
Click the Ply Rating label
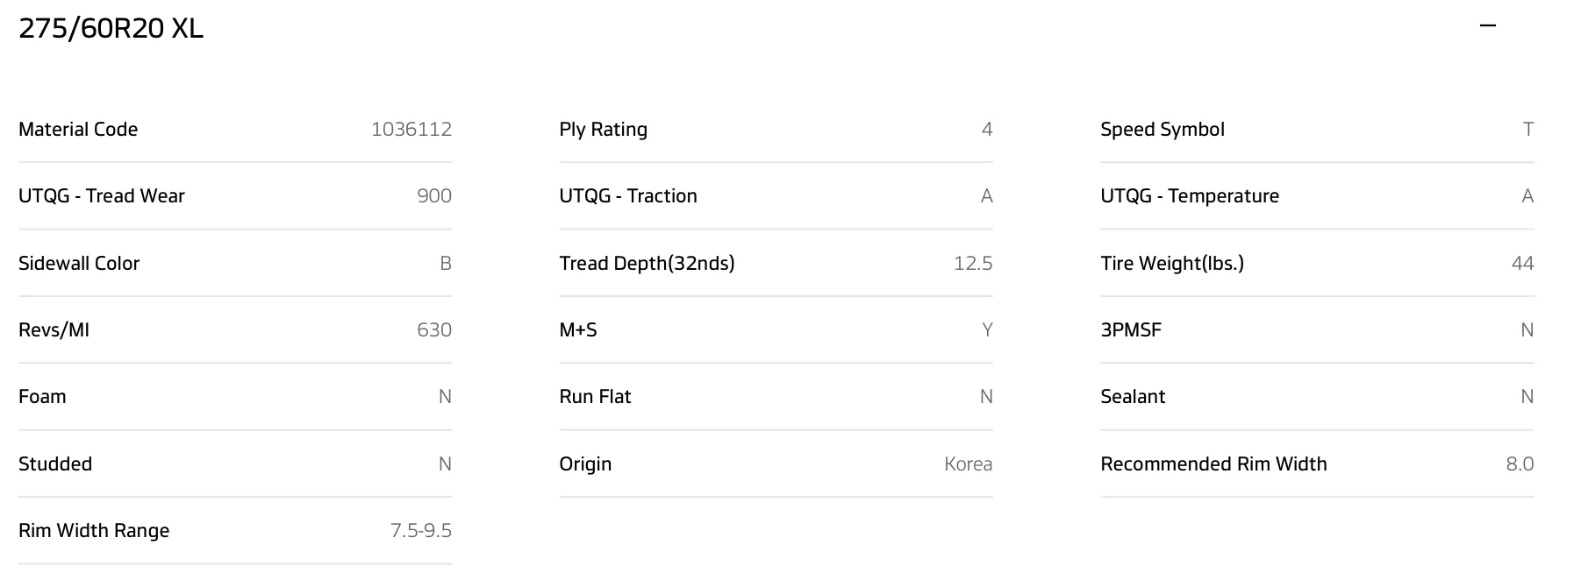coord(603,129)
